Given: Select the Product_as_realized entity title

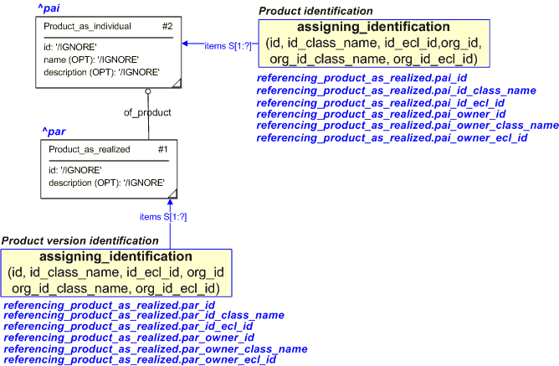Looking at the screenshot, I should click(x=90, y=149).
